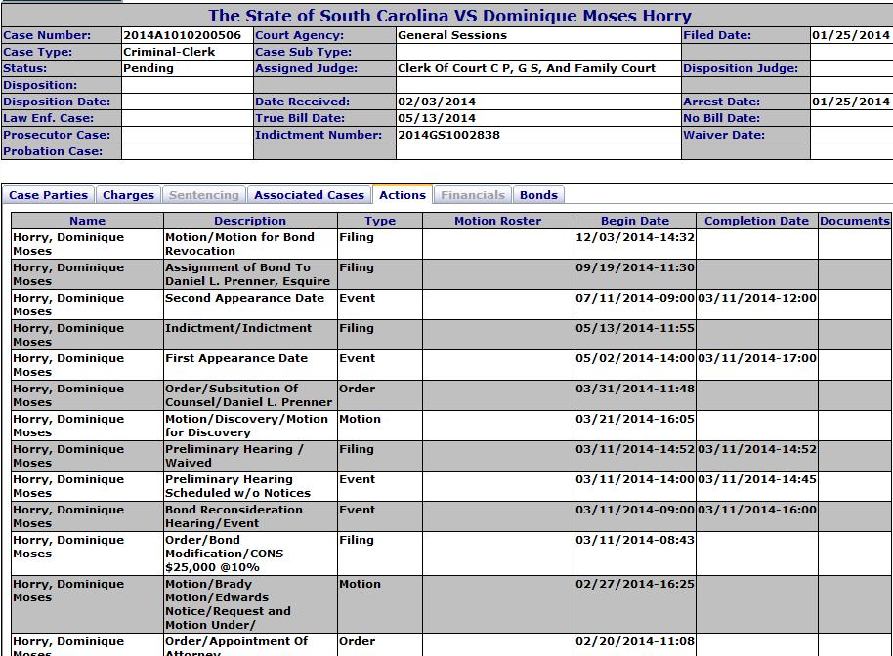Select Second Appearance Date description
893x656 pixels.
245,298
